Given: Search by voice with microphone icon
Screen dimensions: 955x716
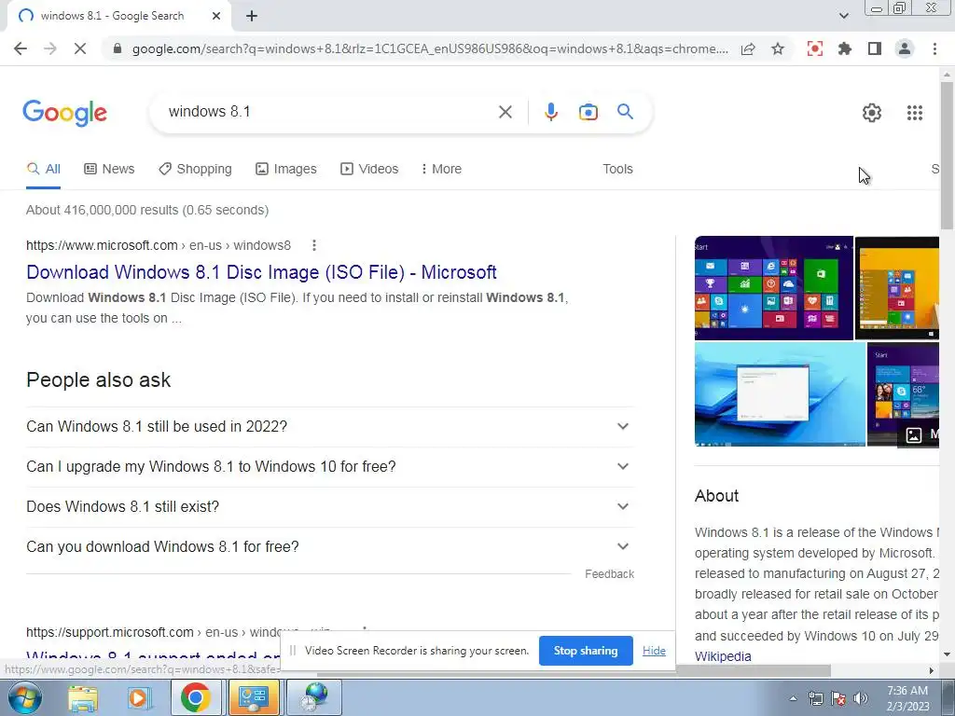Looking at the screenshot, I should click(550, 112).
